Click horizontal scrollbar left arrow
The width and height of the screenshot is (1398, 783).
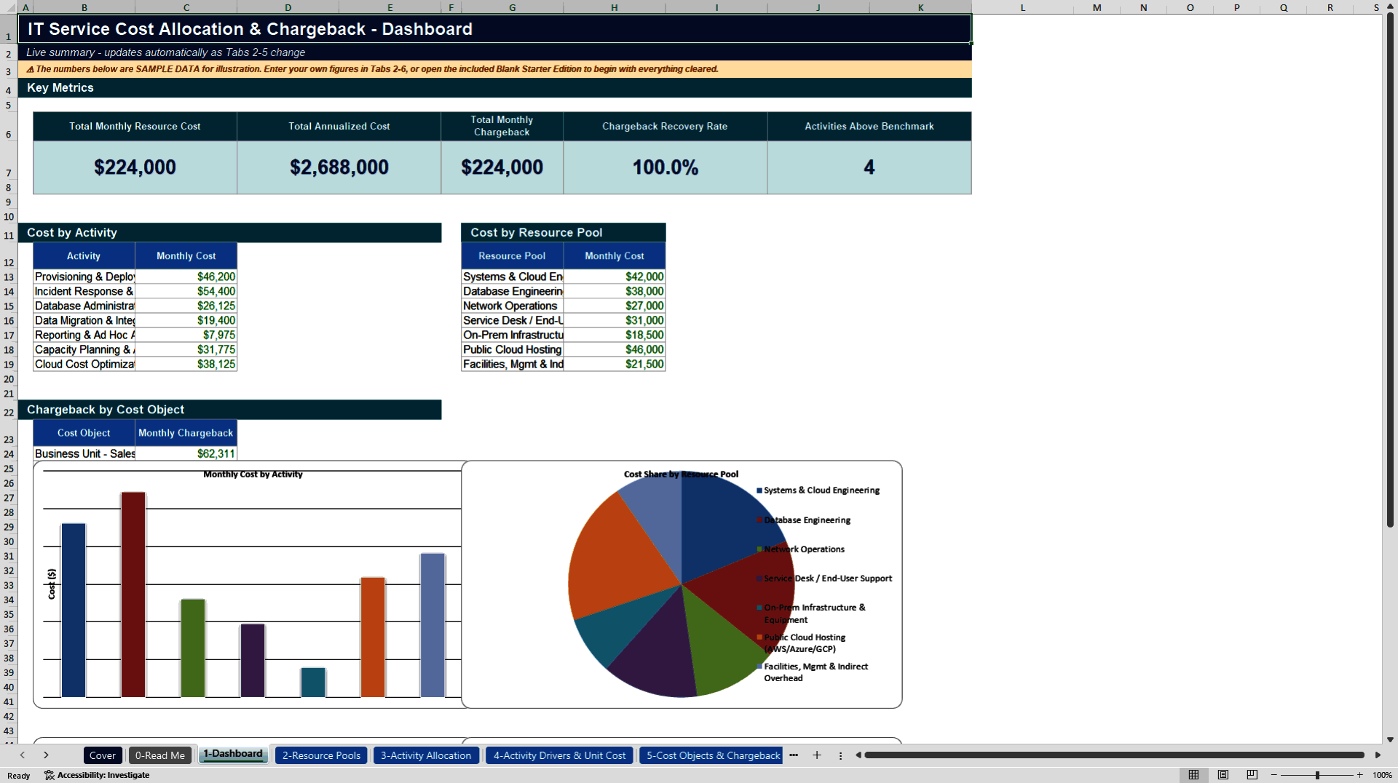coord(858,755)
